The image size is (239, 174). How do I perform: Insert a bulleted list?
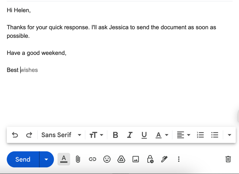pos(215,135)
